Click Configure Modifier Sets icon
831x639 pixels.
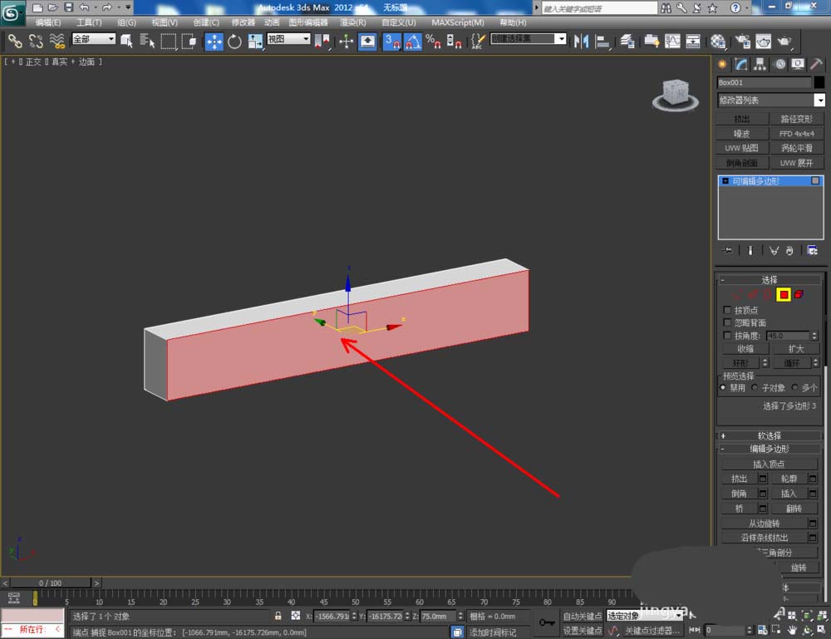pyautogui.click(x=813, y=251)
